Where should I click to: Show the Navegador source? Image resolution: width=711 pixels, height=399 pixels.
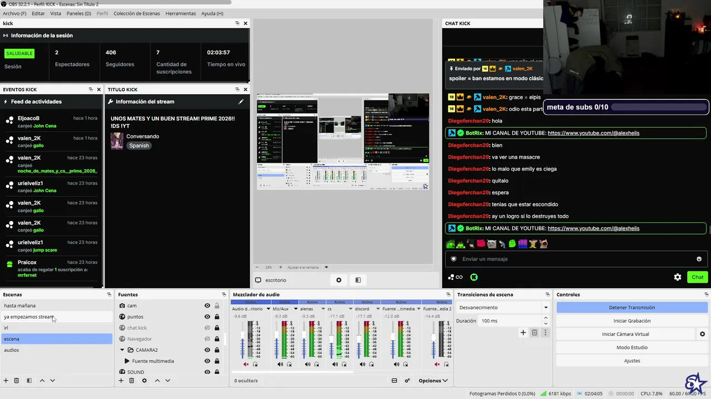point(207,339)
